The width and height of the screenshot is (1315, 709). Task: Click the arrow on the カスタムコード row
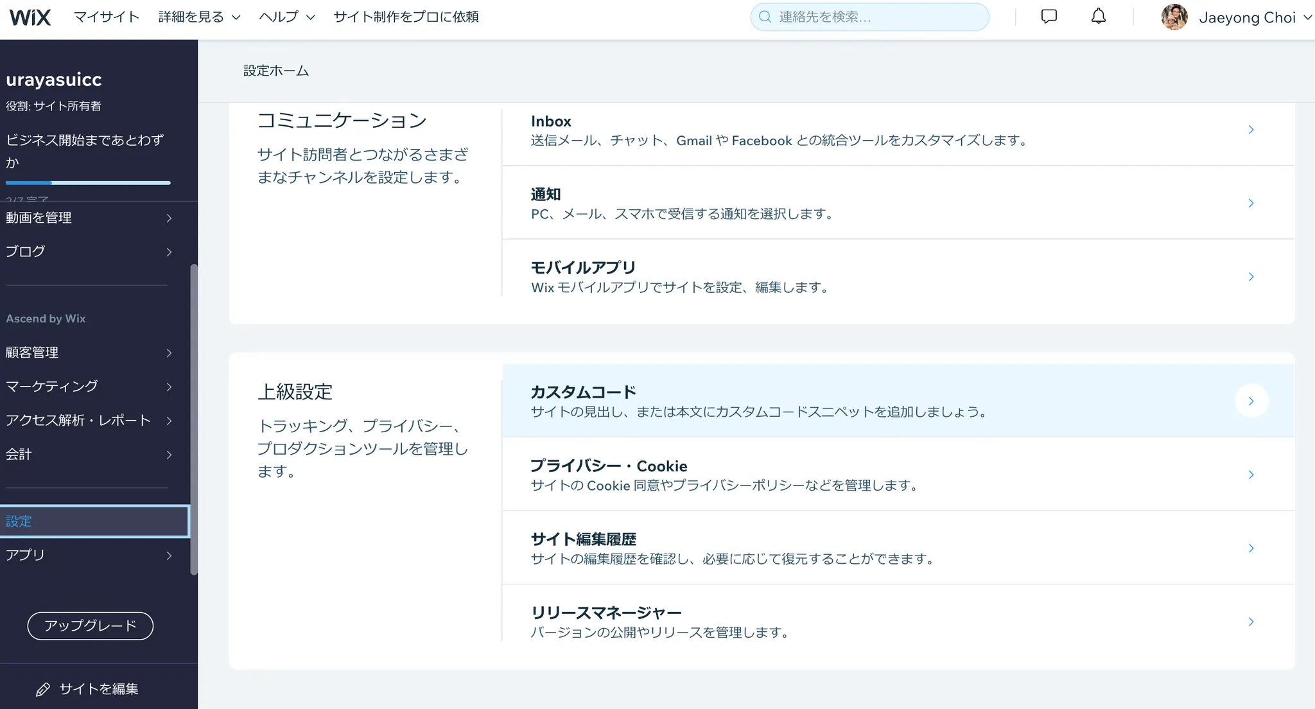pos(1251,401)
